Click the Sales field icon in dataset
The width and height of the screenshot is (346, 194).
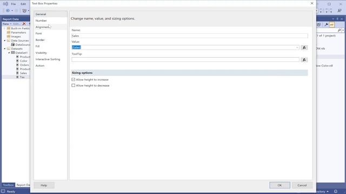click(17, 73)
